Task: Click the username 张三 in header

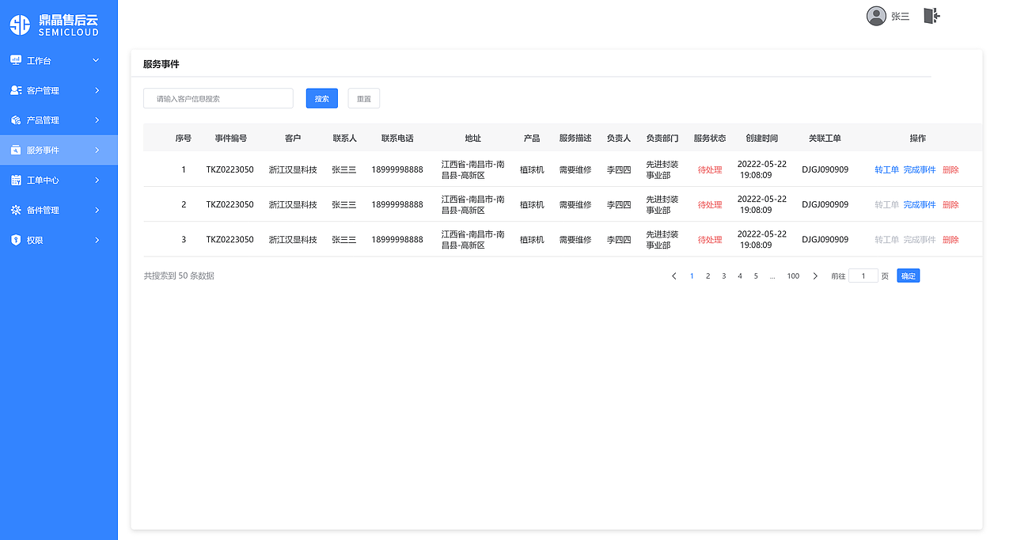Action: point(900,17)
